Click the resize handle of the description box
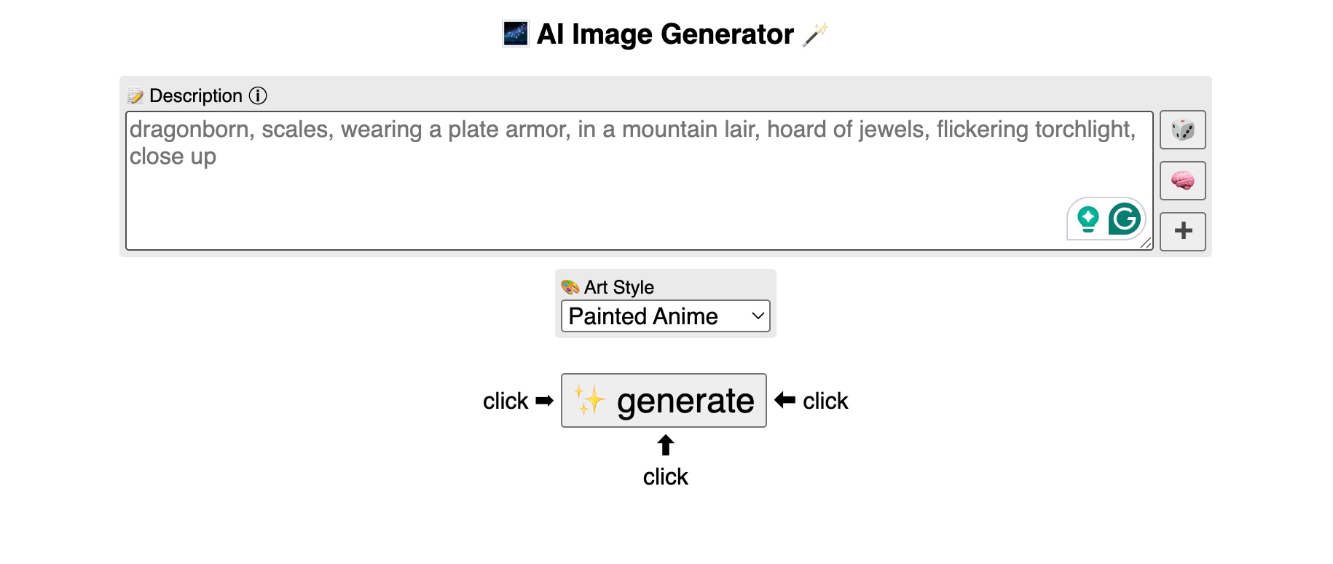Viewport: 1333px width, 564px height. (x=1146, y=245)
